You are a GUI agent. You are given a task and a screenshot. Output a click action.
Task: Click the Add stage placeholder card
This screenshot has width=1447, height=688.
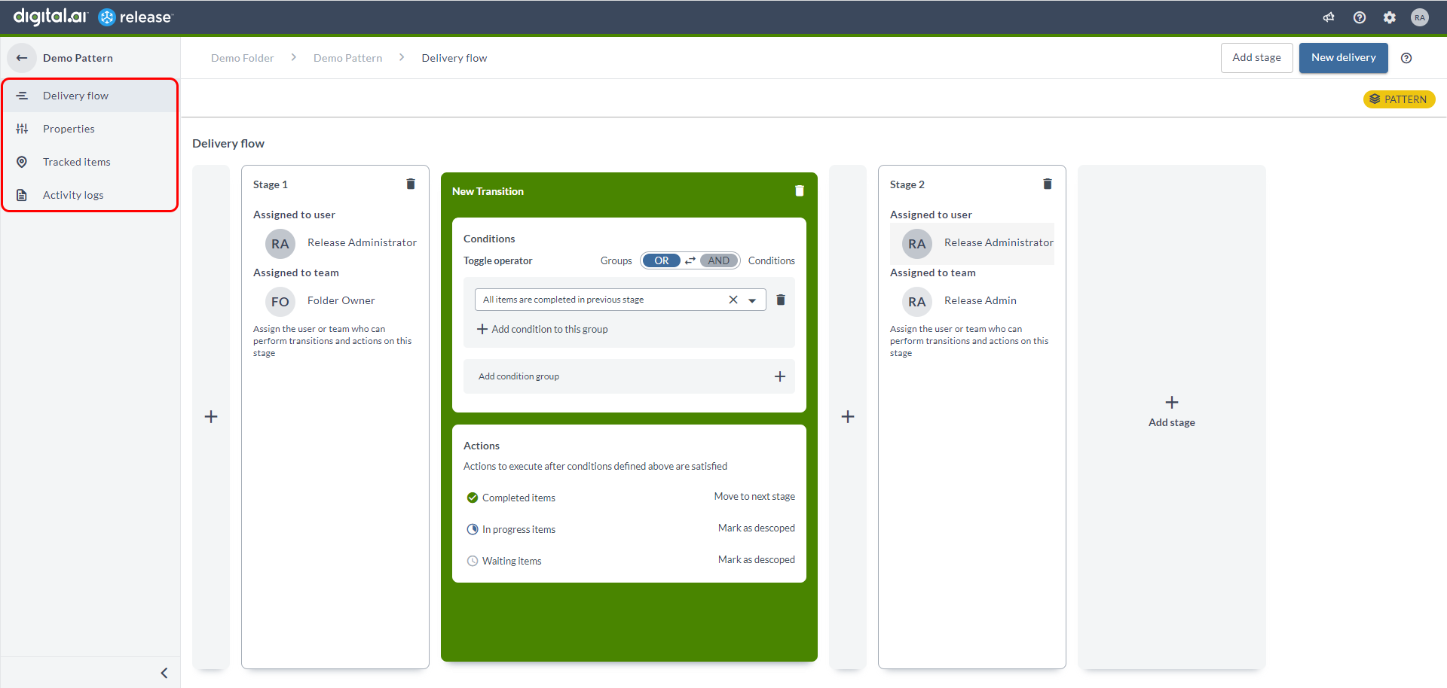(1172, 417)
